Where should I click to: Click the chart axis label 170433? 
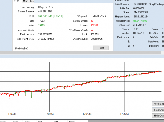pos(87,114)
